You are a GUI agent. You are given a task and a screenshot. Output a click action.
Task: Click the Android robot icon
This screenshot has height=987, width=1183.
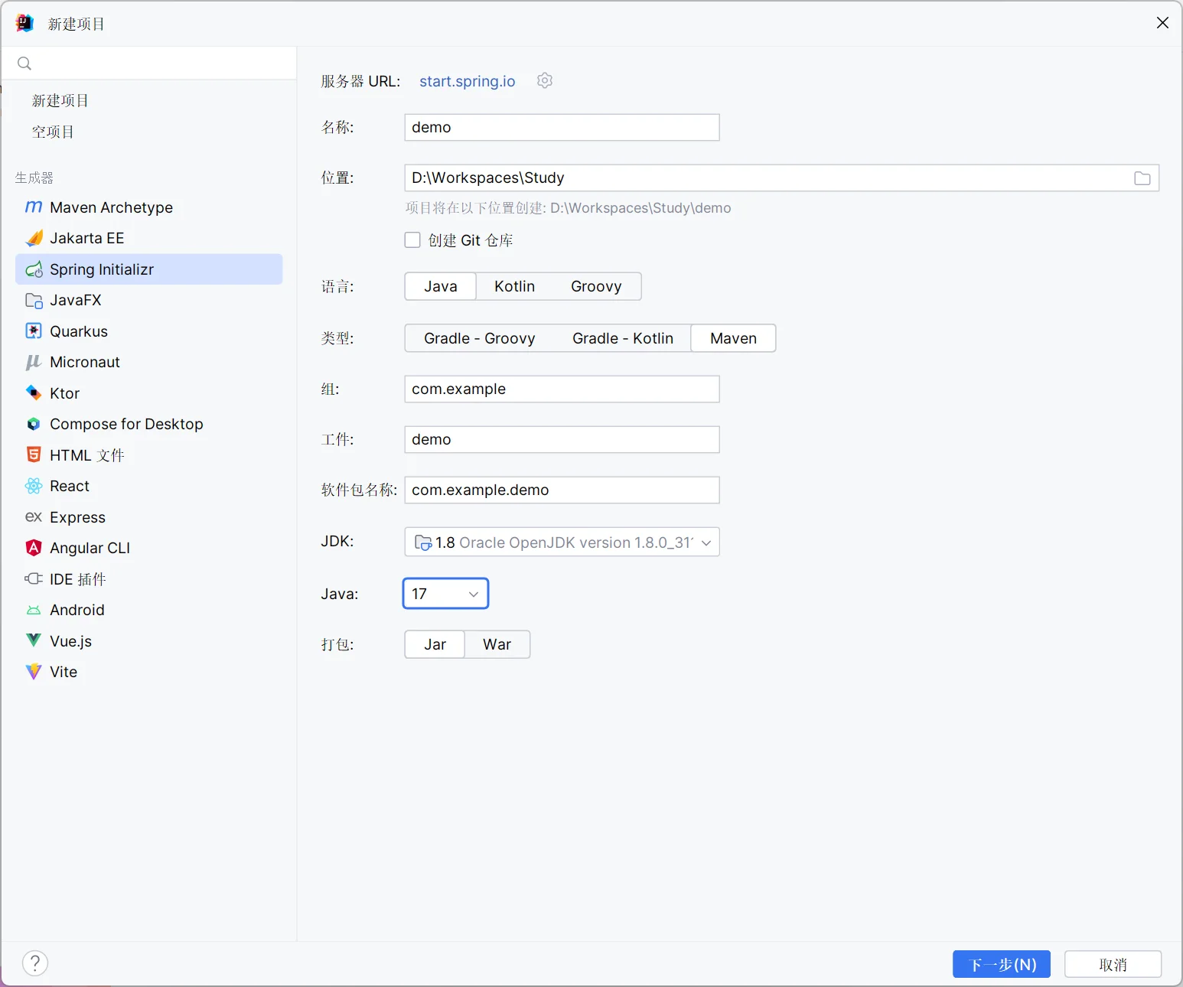(x=34, y=610)
